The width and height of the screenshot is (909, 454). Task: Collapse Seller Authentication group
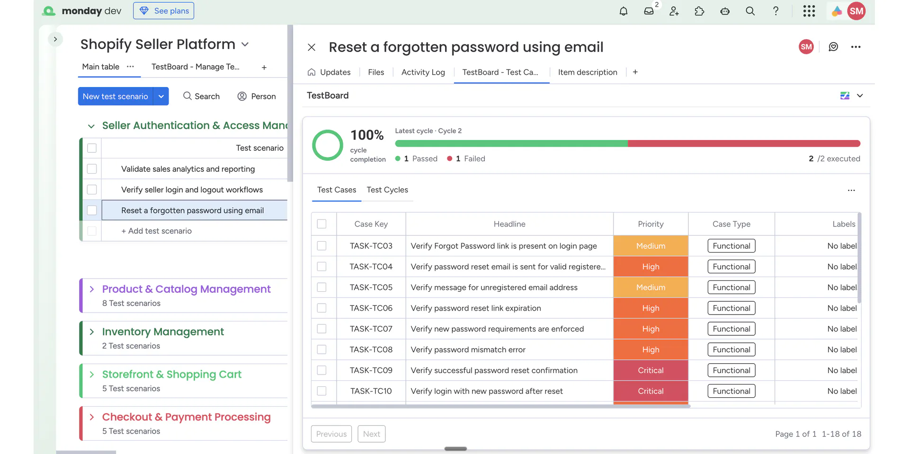tap(91, 126)
